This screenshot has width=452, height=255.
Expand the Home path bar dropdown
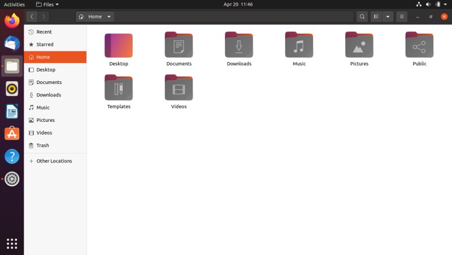pyautogui.click(x=109, y=17)
